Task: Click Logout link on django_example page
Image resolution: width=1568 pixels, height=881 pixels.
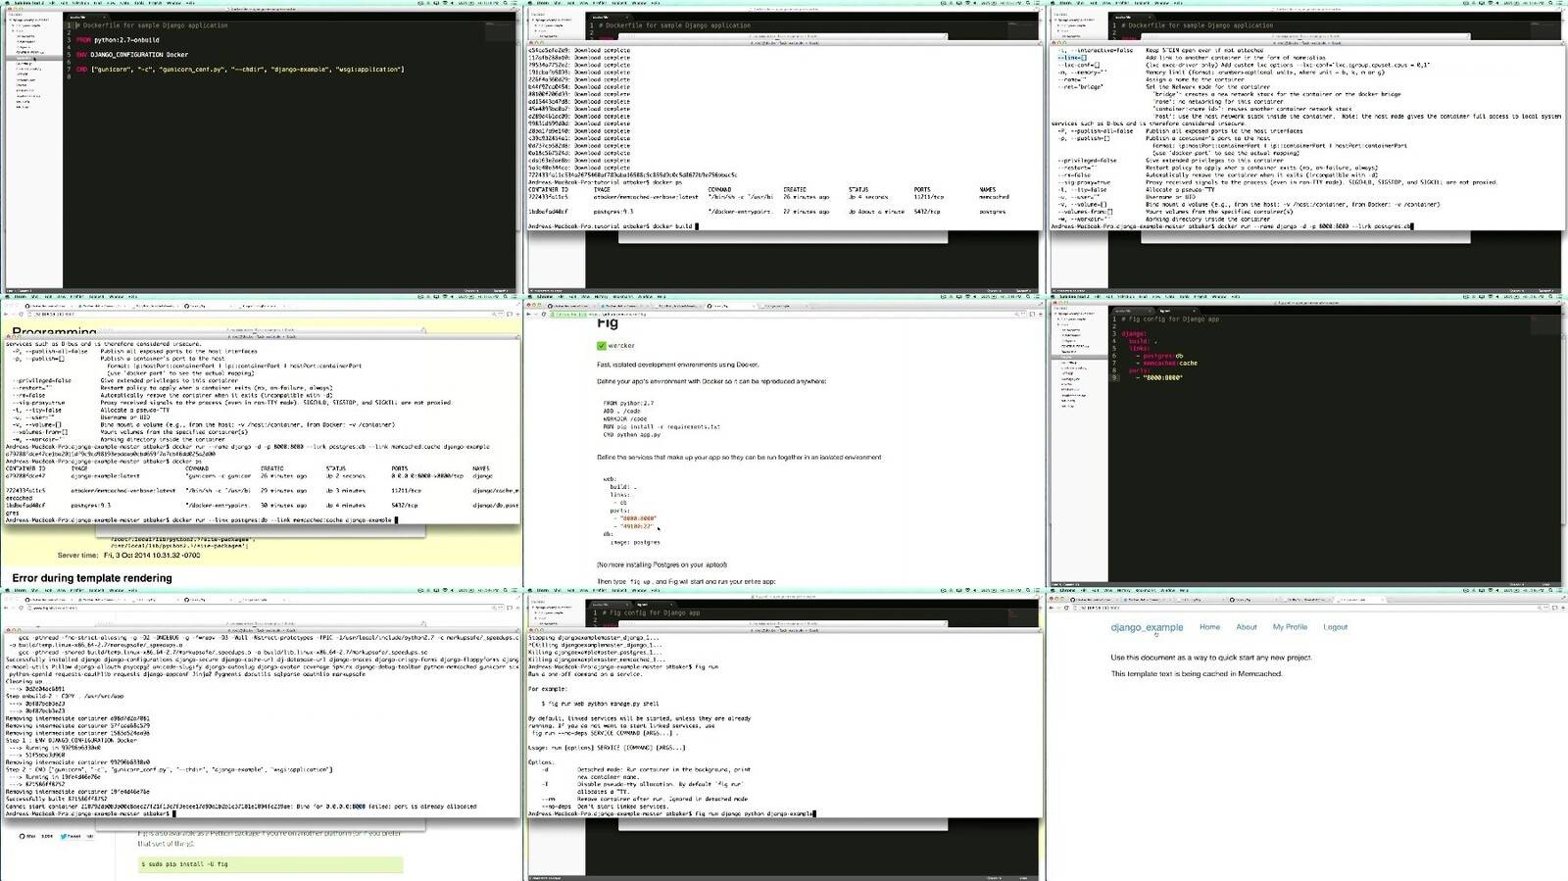Action: [1335, 627]
